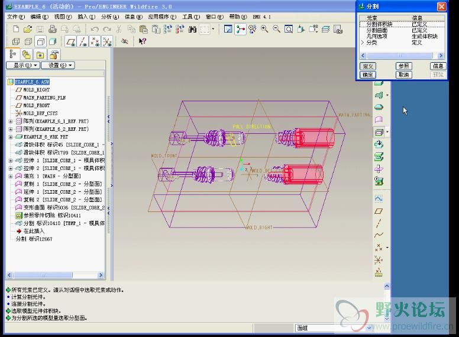Viewport: 459px width, 337px height.
Task: Click the binoculars find icon
Action: pyautogui.click(x=192, y=29)
